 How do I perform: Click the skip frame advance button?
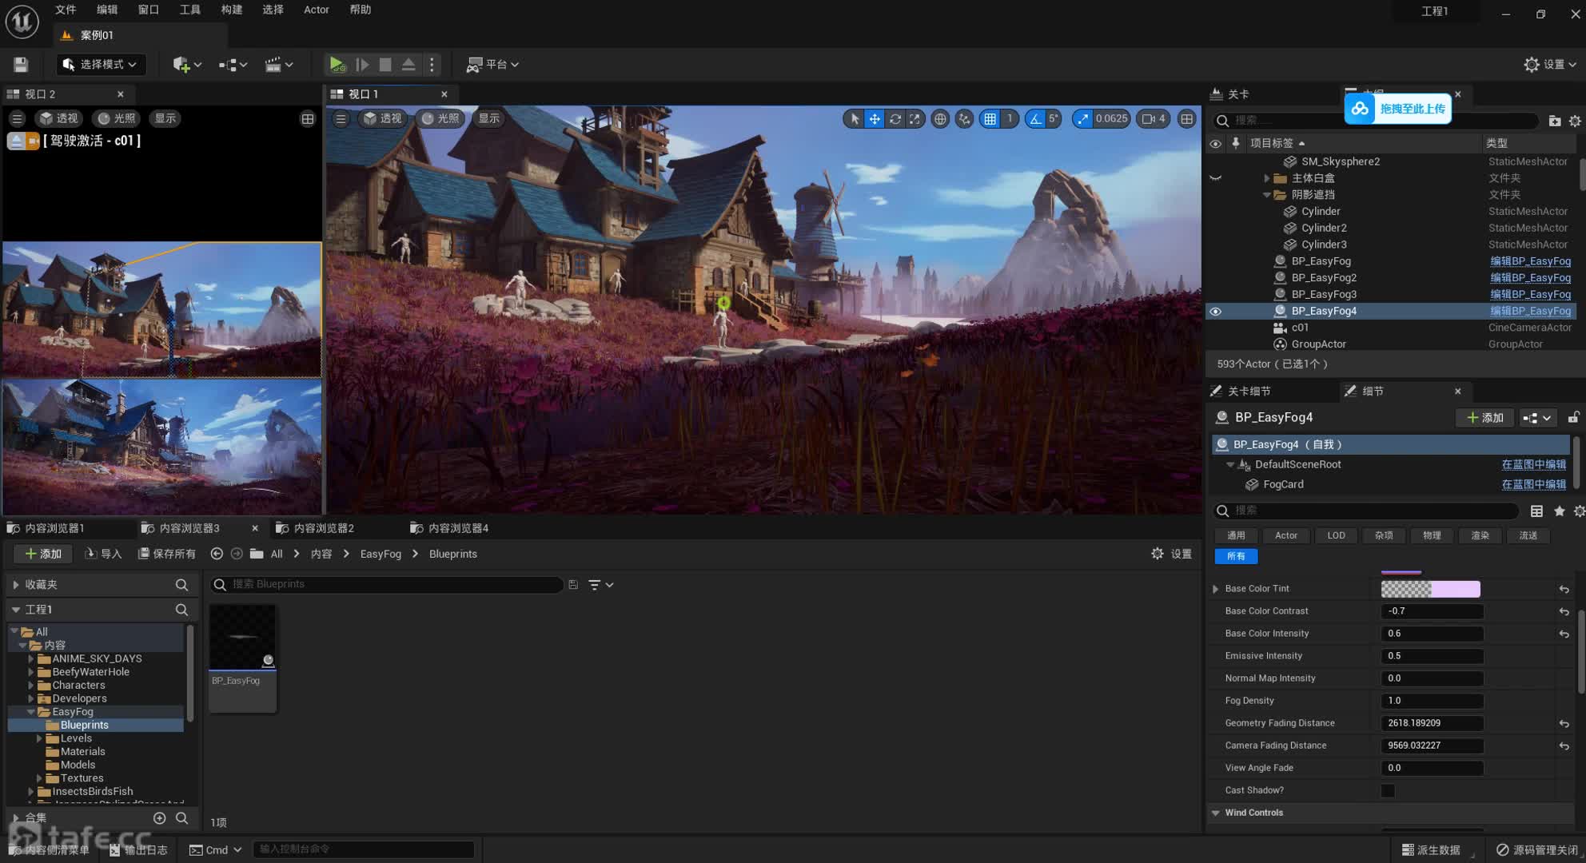tap(362, 64)
